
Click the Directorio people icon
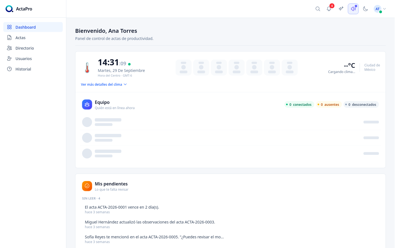[9, 48]
